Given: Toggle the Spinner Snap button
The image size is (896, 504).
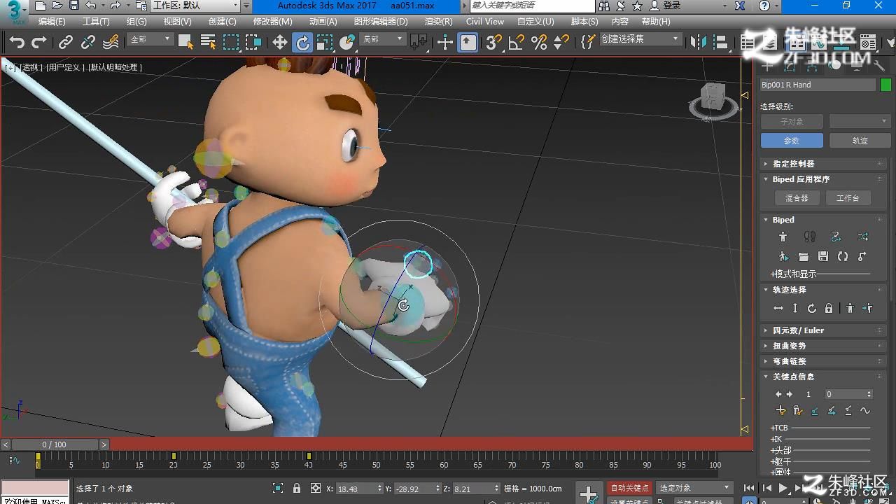Looking at the screenshot, I should tap(561, 43).
